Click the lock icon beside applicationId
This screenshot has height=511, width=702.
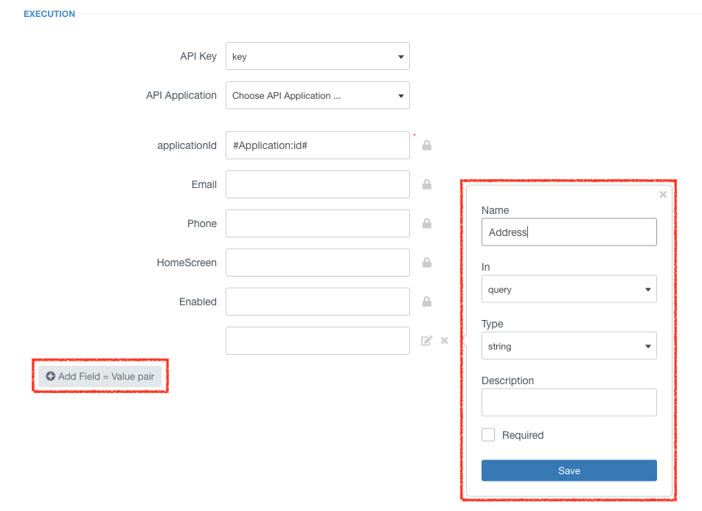[x=427, y=145]
